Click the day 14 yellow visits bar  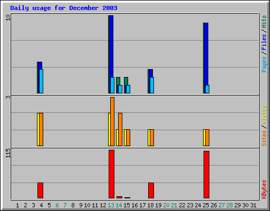117,138
